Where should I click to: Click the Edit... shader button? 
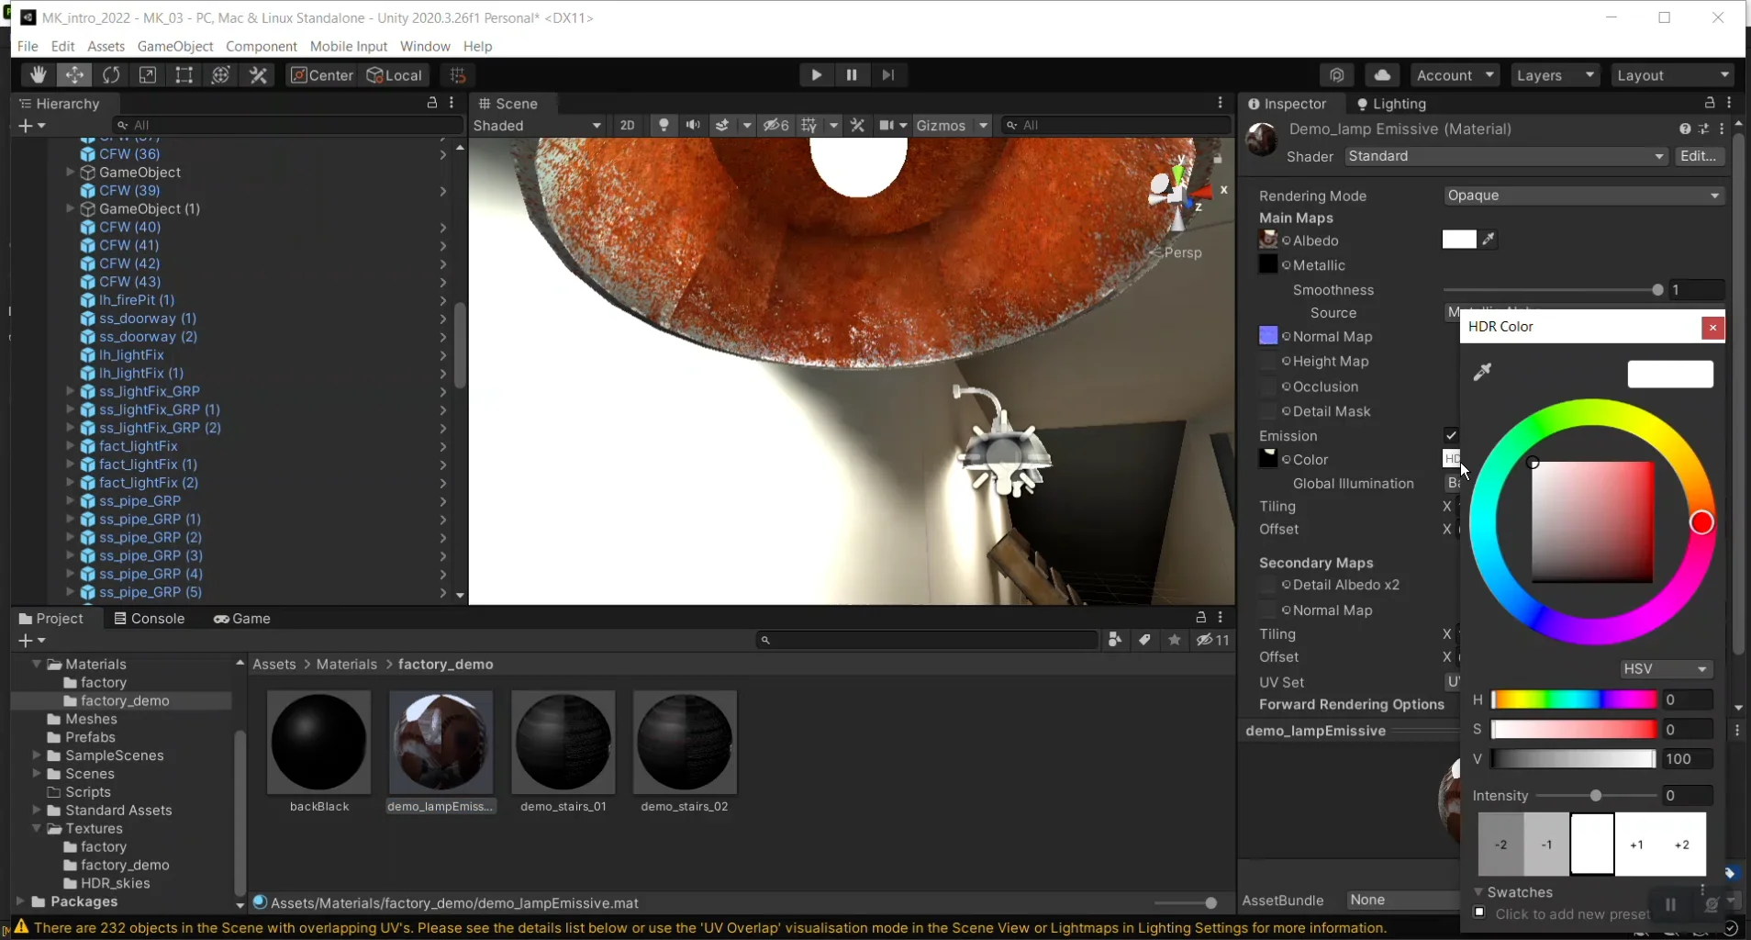pyautogui.click(x=1701, y=156)
